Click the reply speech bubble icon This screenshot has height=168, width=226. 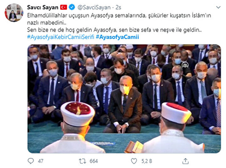(30, 161)
